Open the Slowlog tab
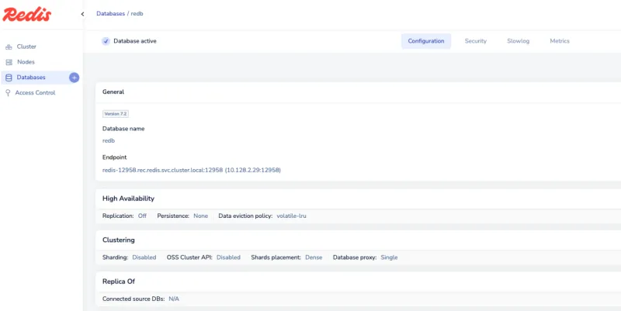The image size is (621, 311). pyautogui.click(x=518, y=41)
